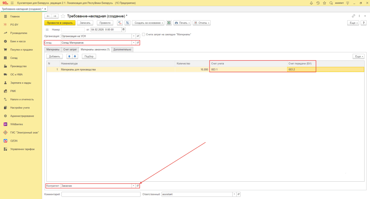Enable "Счета затрат на закладке Материалы" checkbox
Viewport: 370px width, 199px height.
[x=143, y=35]
